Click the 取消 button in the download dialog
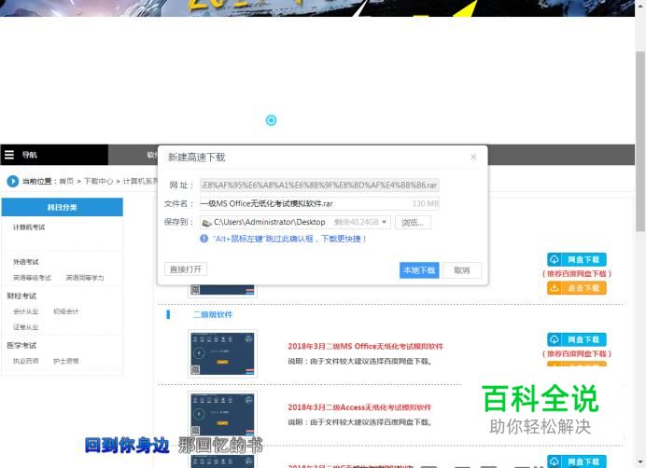Image resolution: width=646 pixels, height=468 pixels. (462, 270)
